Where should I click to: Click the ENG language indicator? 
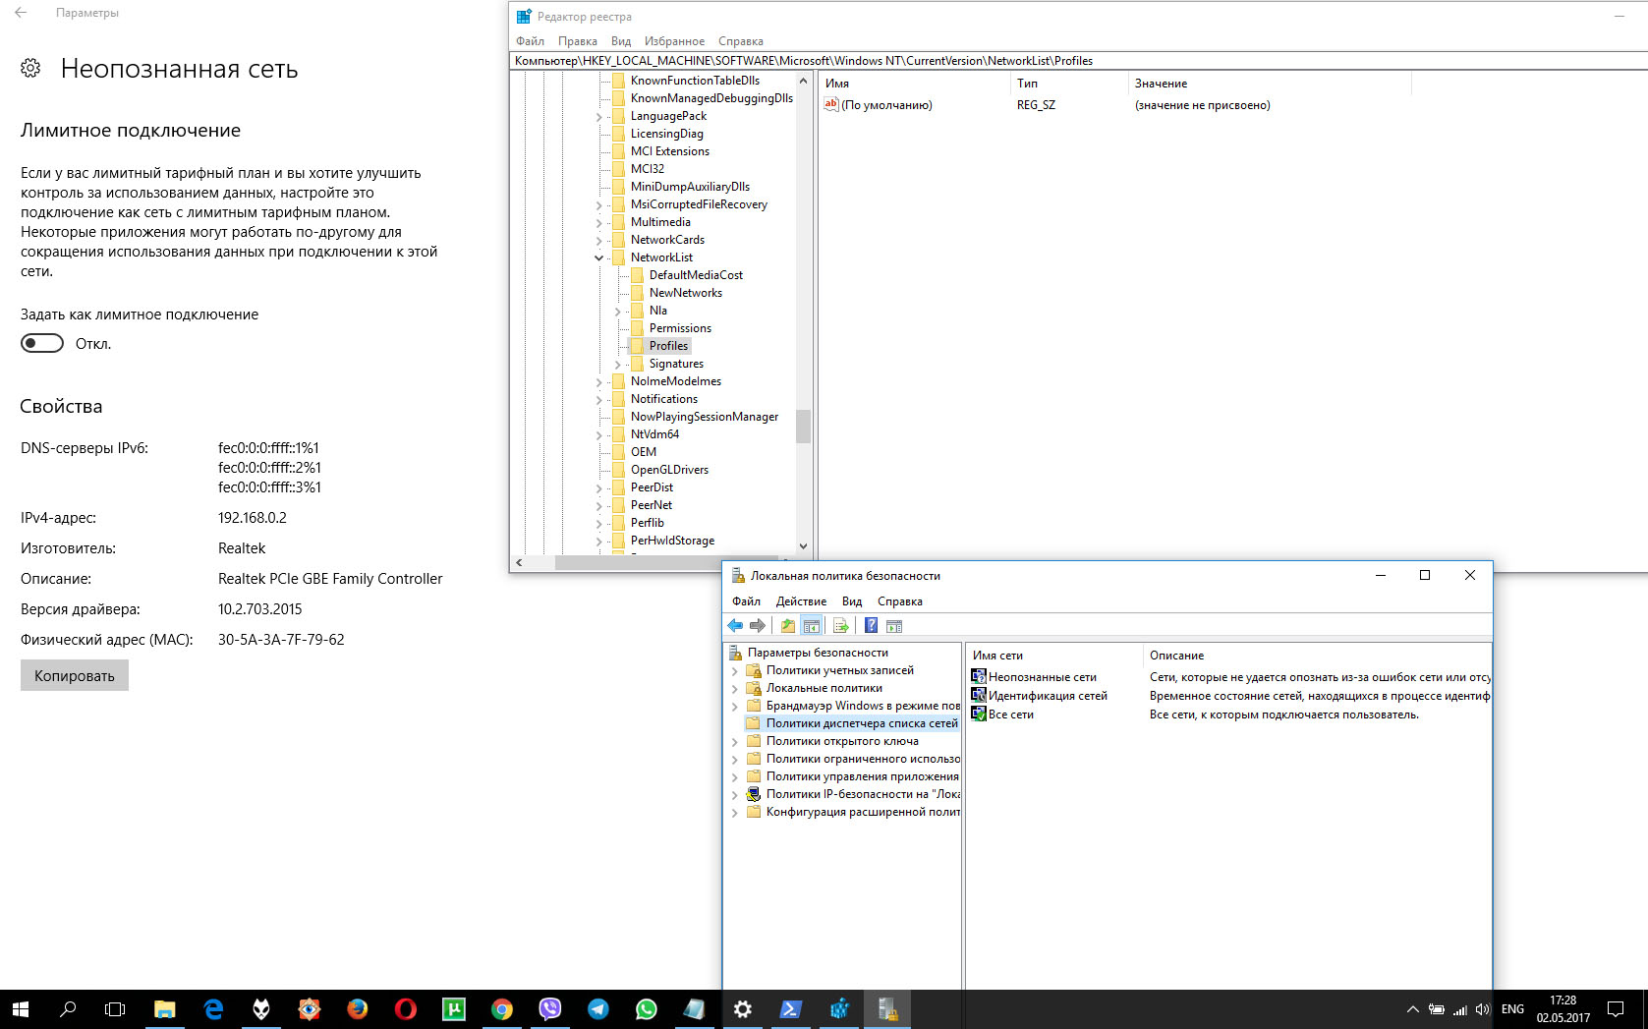click(x=1513, y=1009)
